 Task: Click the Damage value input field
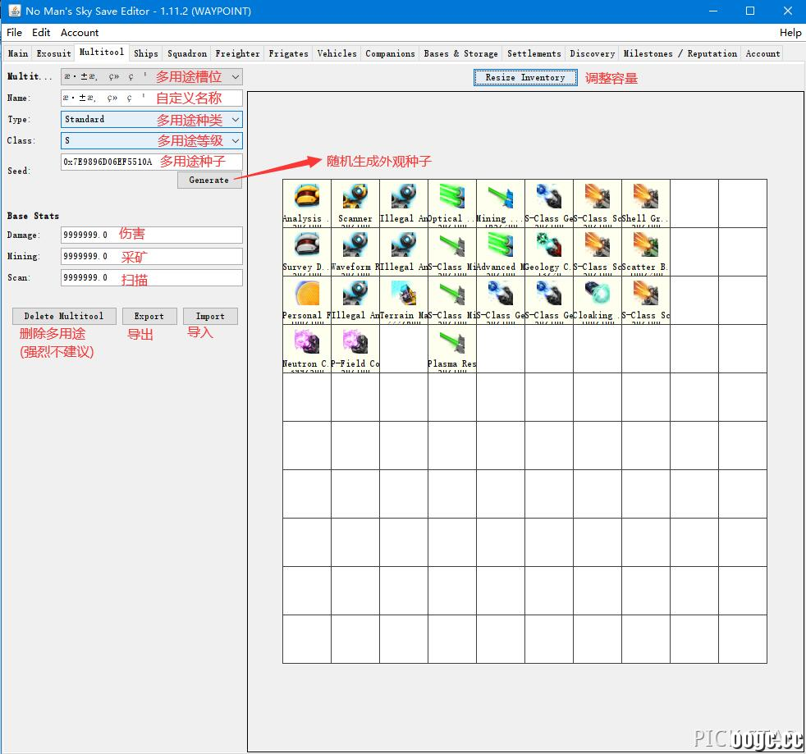[x=152, y=235]
